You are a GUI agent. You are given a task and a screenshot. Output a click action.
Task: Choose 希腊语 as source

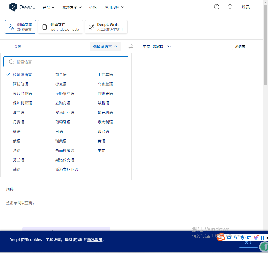coord(103,103)
